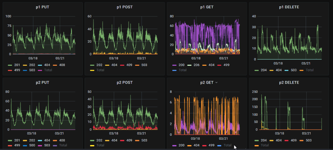Toggle the 206 series in p1 GET legend
Image resolution: width=333 pixels, height=150 pixels.
pyautogui.click(x=193, y=65)
